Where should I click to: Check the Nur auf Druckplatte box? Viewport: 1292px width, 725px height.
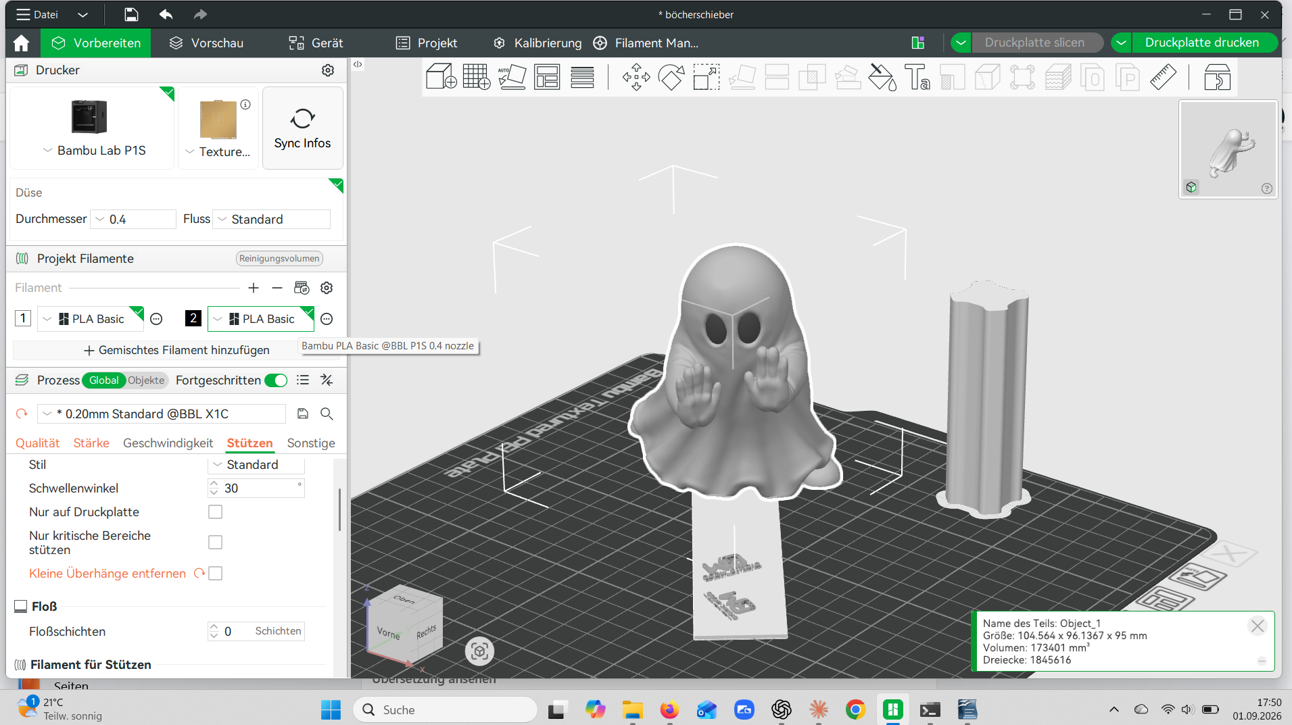click(215, 512)
